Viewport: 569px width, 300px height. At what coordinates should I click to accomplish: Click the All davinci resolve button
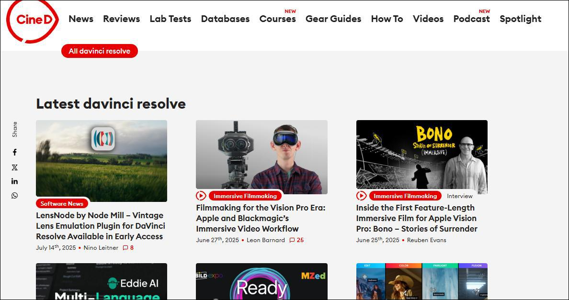click(100, 51)
